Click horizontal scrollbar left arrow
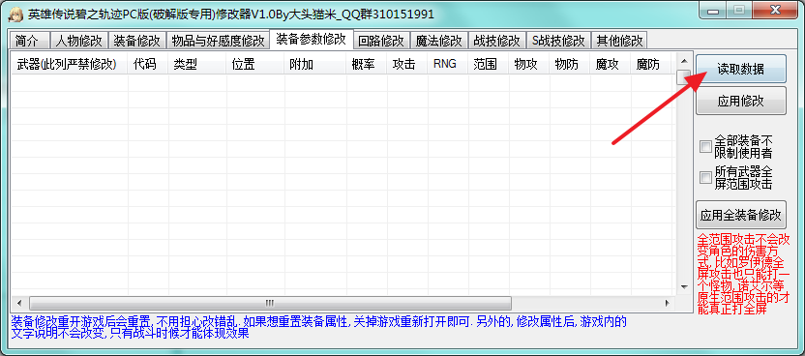Image resolution: width=805 pixels, height=356 pixels. (20, 302)
